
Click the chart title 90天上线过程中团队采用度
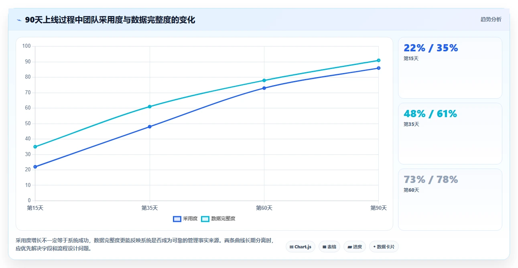pyautogui.click(x=110, y=20)
